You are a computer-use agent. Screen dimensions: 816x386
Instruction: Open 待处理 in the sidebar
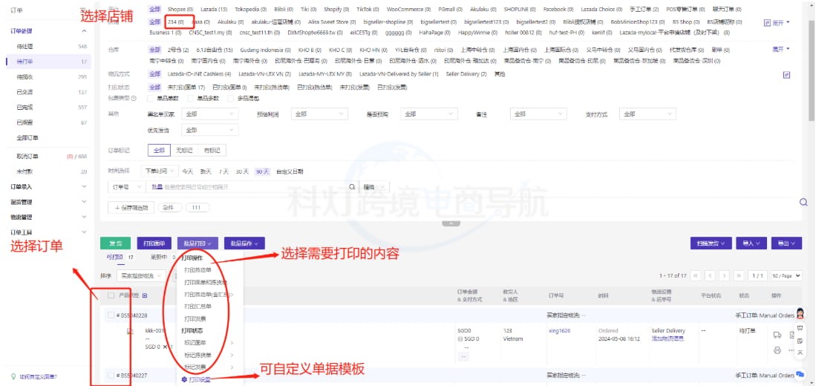pyautogui.click(x=25, y=46)
